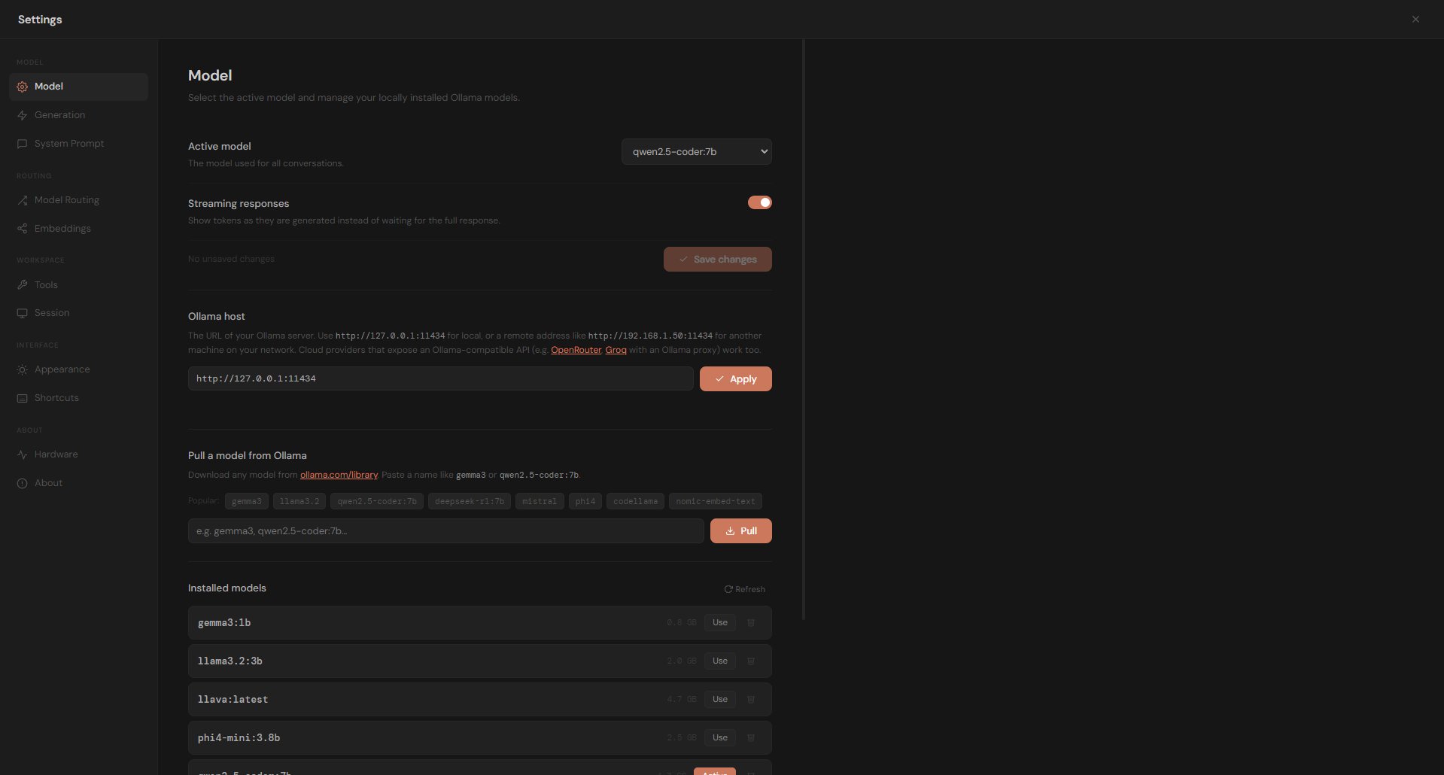1444x775 pixels.
Task: Refresh the installed models list
Action: point(744,589)
